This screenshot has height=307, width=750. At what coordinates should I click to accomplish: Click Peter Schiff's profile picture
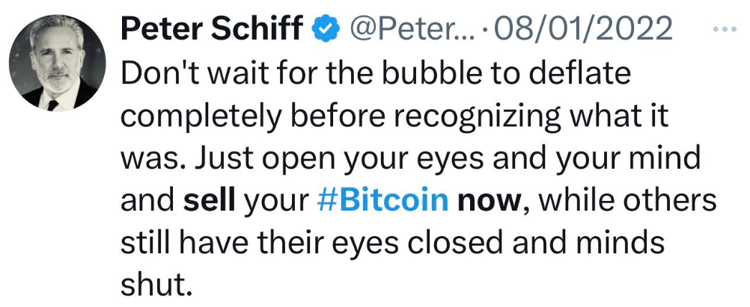[x=57, y=63]
